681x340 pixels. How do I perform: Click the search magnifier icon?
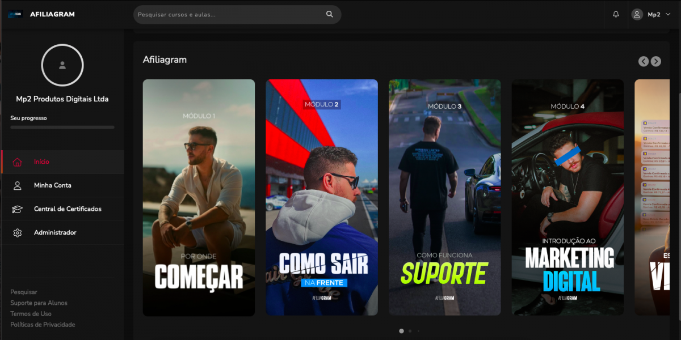(330, 14)
